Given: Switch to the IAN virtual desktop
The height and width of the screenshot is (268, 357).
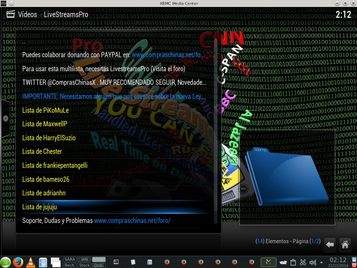Looking at the screenshot, I should [x=84, y=259].
